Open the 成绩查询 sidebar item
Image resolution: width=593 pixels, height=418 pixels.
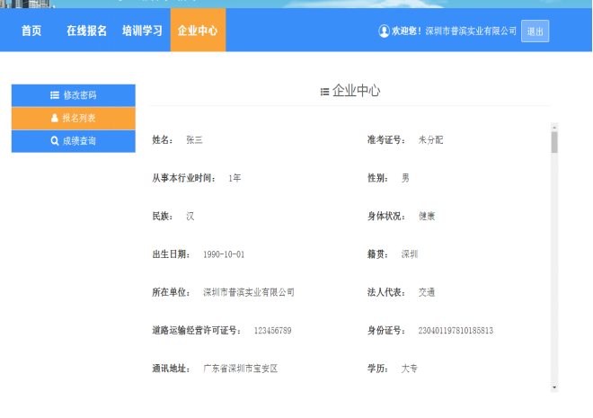click(x=74, y=141)
